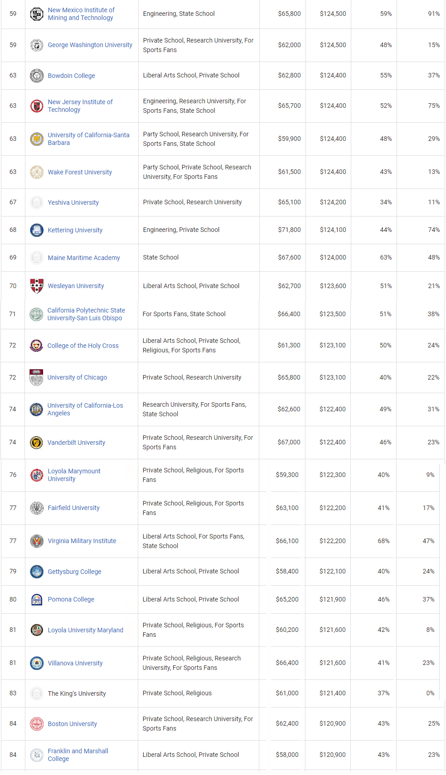The image size is (446, 775).
Task: Click New Jersey Institute of Technology logo
Action: click(36, 106)
